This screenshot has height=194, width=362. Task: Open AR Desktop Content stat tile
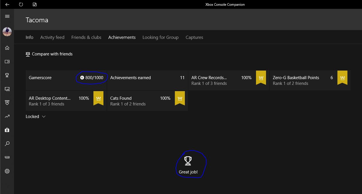66,101
